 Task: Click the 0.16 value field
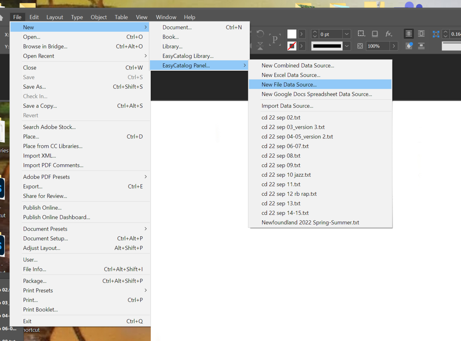coord(456,34)
